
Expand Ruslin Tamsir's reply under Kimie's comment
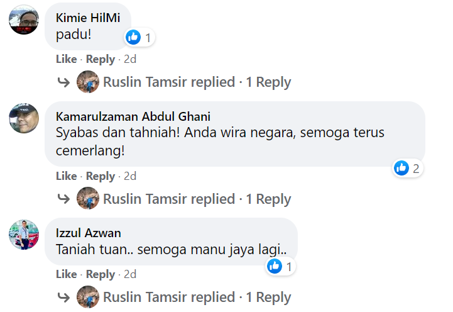coord(197,82)
